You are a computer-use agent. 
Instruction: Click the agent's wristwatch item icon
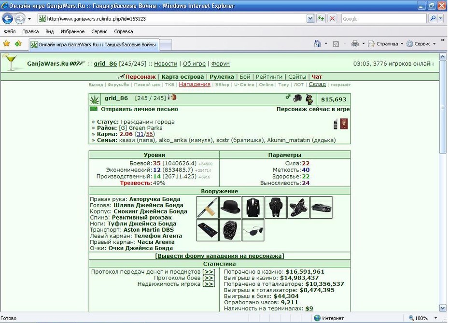point(230,230)
